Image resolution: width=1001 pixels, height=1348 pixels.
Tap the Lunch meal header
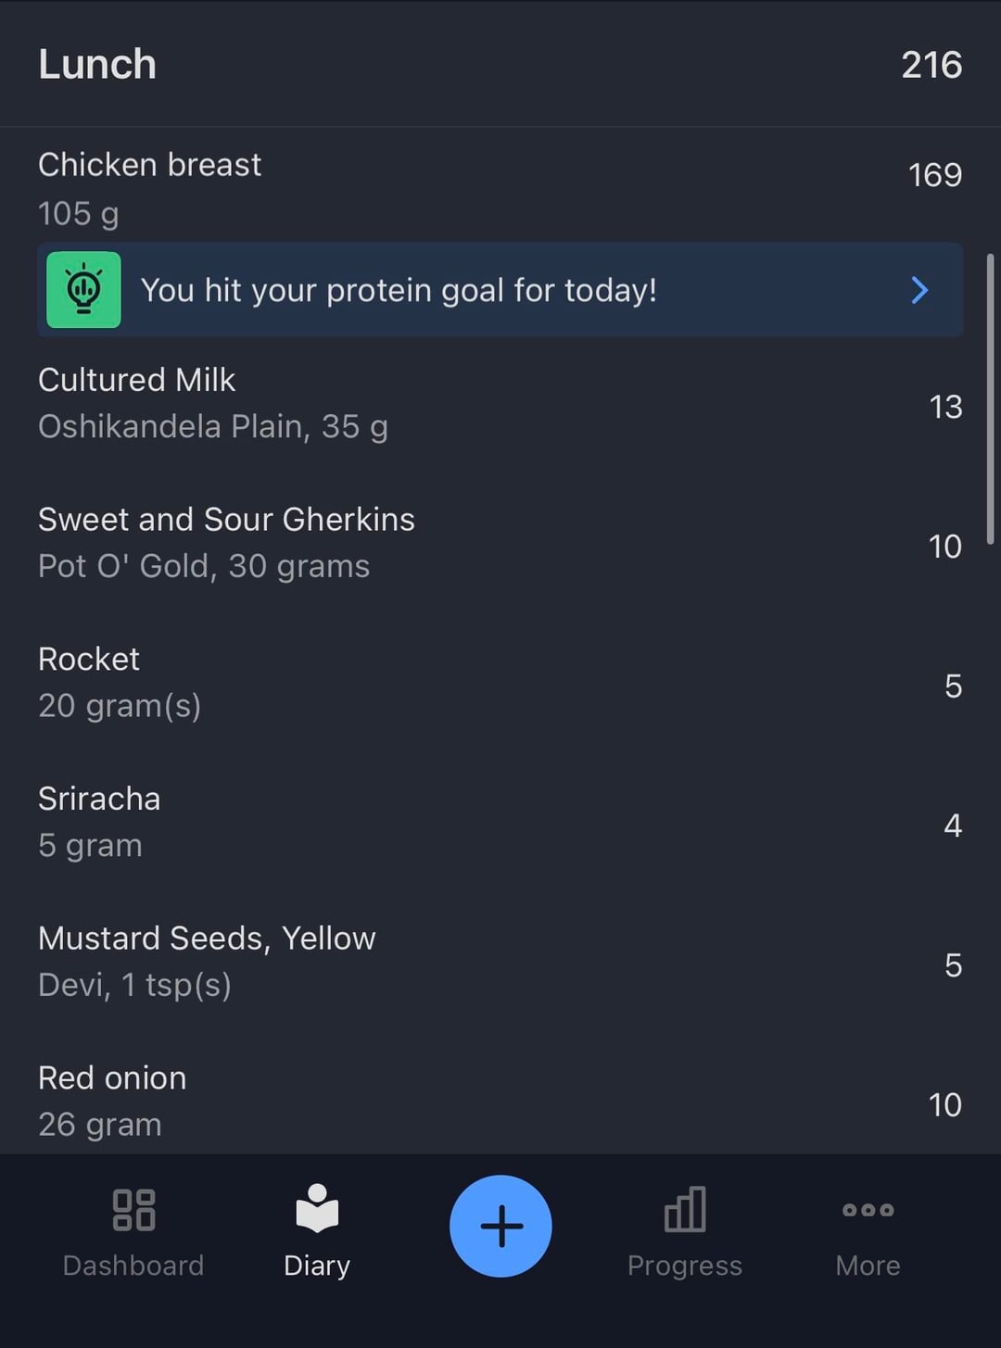(97, 64)
